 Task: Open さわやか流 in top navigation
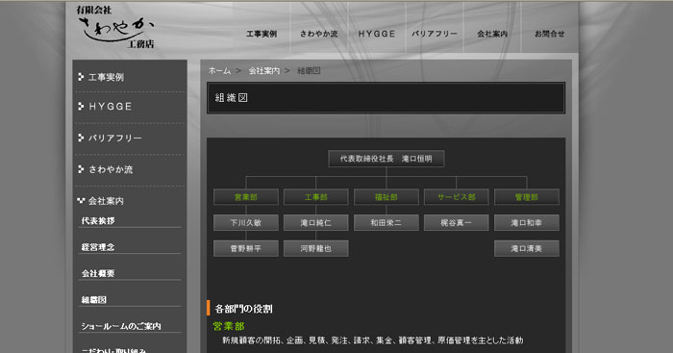tap(318, 34)
